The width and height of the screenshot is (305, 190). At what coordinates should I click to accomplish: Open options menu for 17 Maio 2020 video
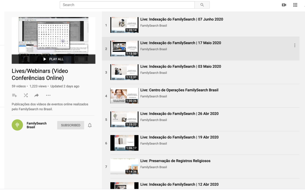tap(295, 45)
